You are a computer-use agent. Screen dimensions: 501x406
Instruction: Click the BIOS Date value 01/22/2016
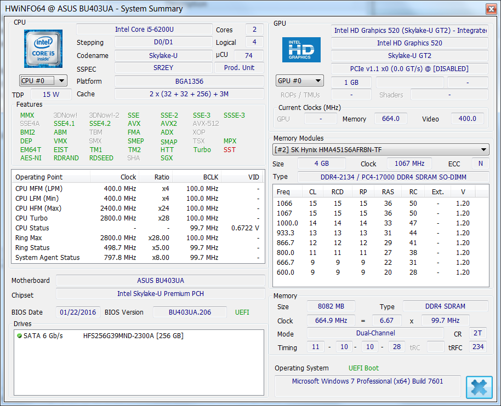click(x=78, y=312)
